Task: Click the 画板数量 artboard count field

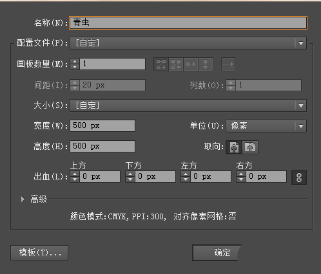Action: coord(112,64)
